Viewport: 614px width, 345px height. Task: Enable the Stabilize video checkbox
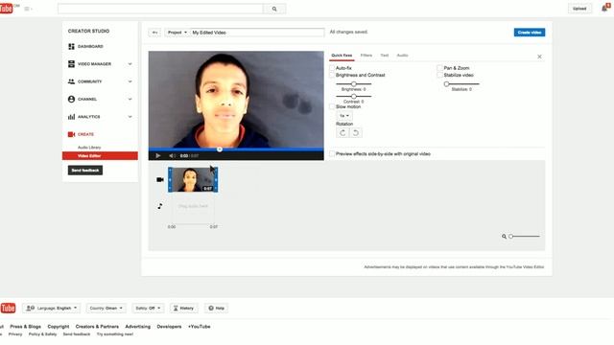click(439, 75)
